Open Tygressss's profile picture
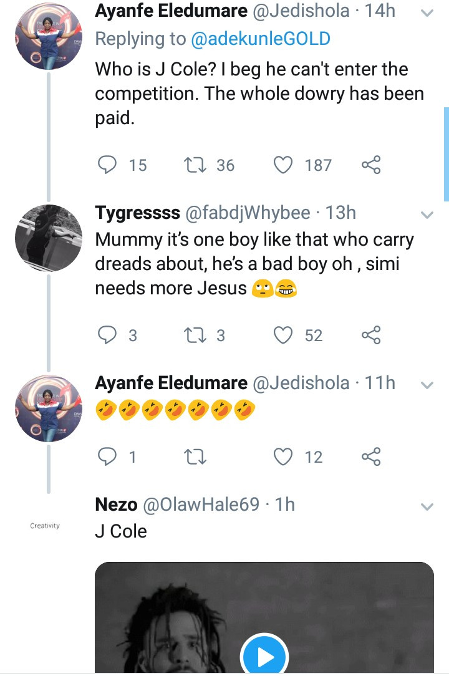 click(x=49, y=238)
